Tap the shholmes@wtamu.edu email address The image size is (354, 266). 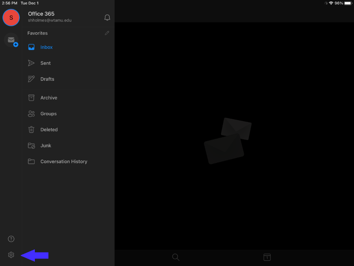pos(50,20)
